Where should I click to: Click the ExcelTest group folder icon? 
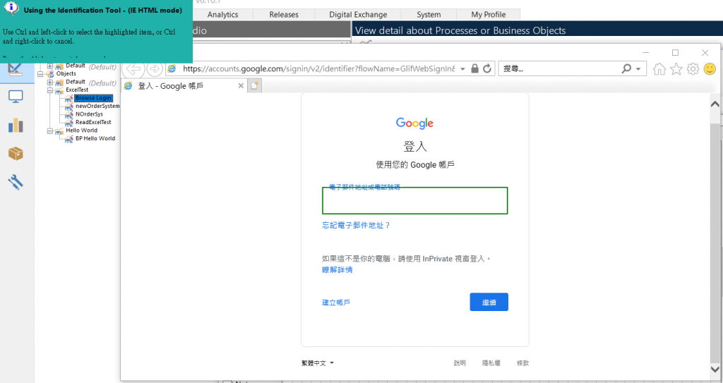(59, 90)
